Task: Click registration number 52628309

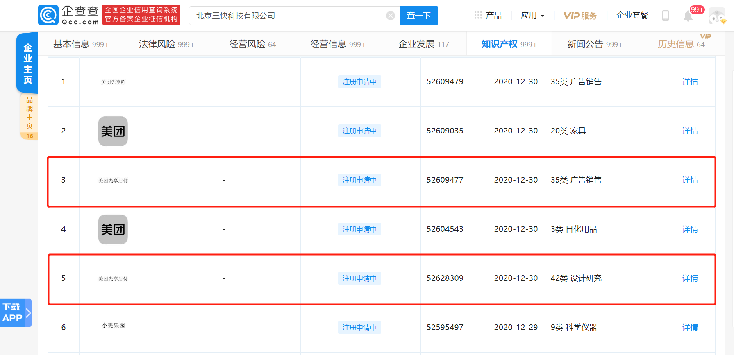Action: point(445,278)
